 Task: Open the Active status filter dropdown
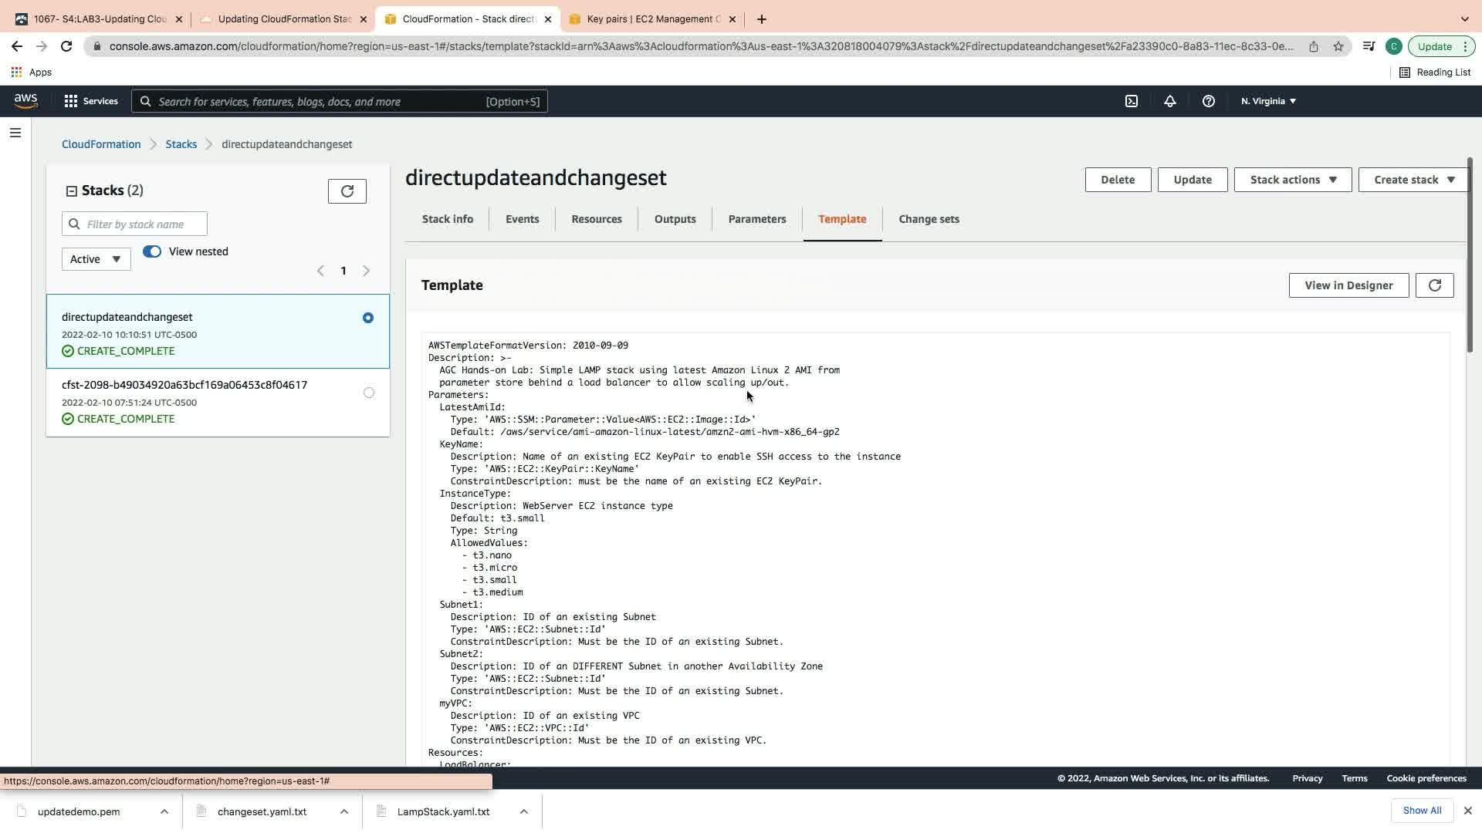(x=96, y=259)
